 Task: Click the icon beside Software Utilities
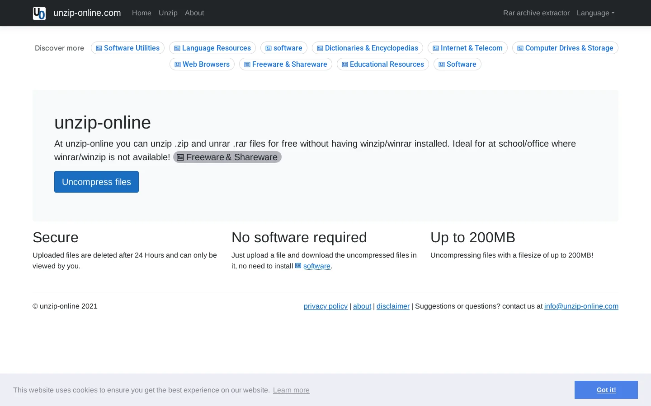pyautogui.click(x=99, y=48)
